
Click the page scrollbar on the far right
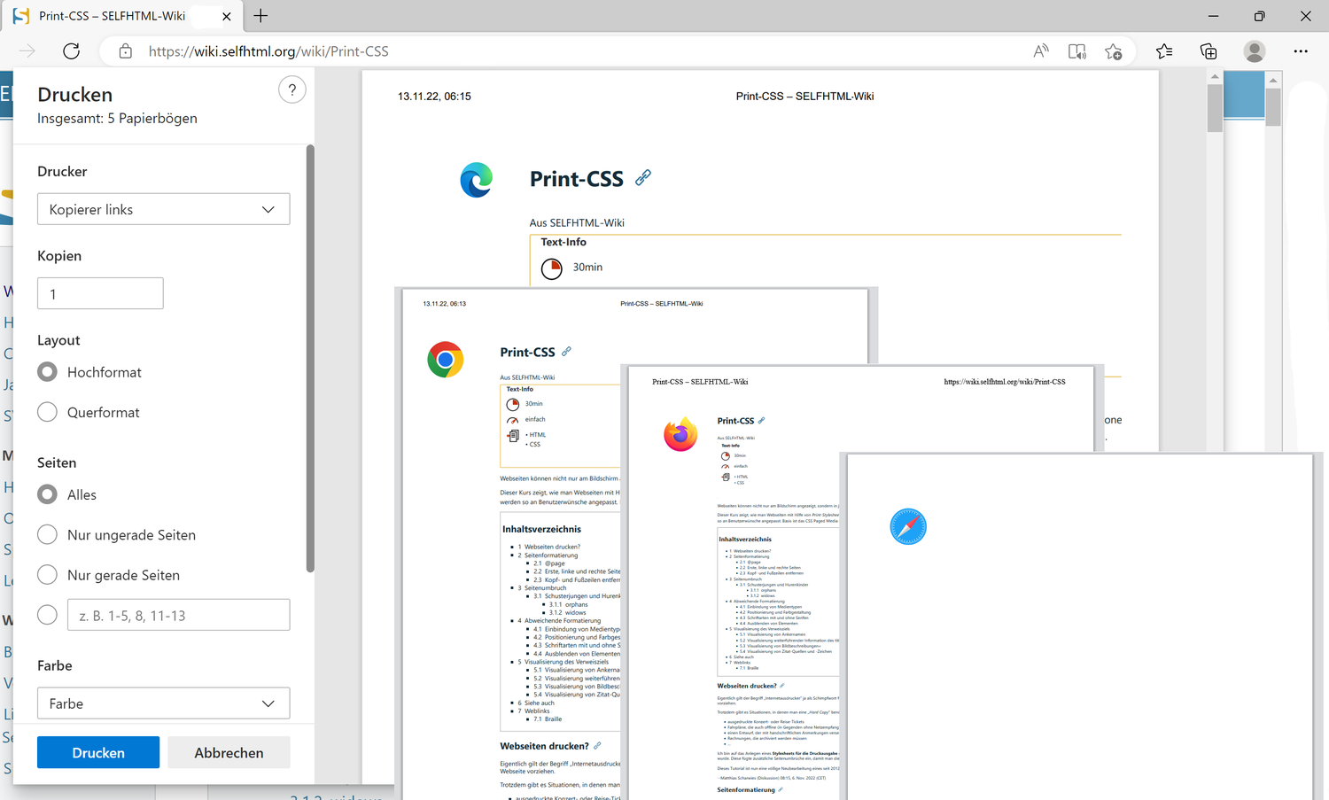point(1273,109)
